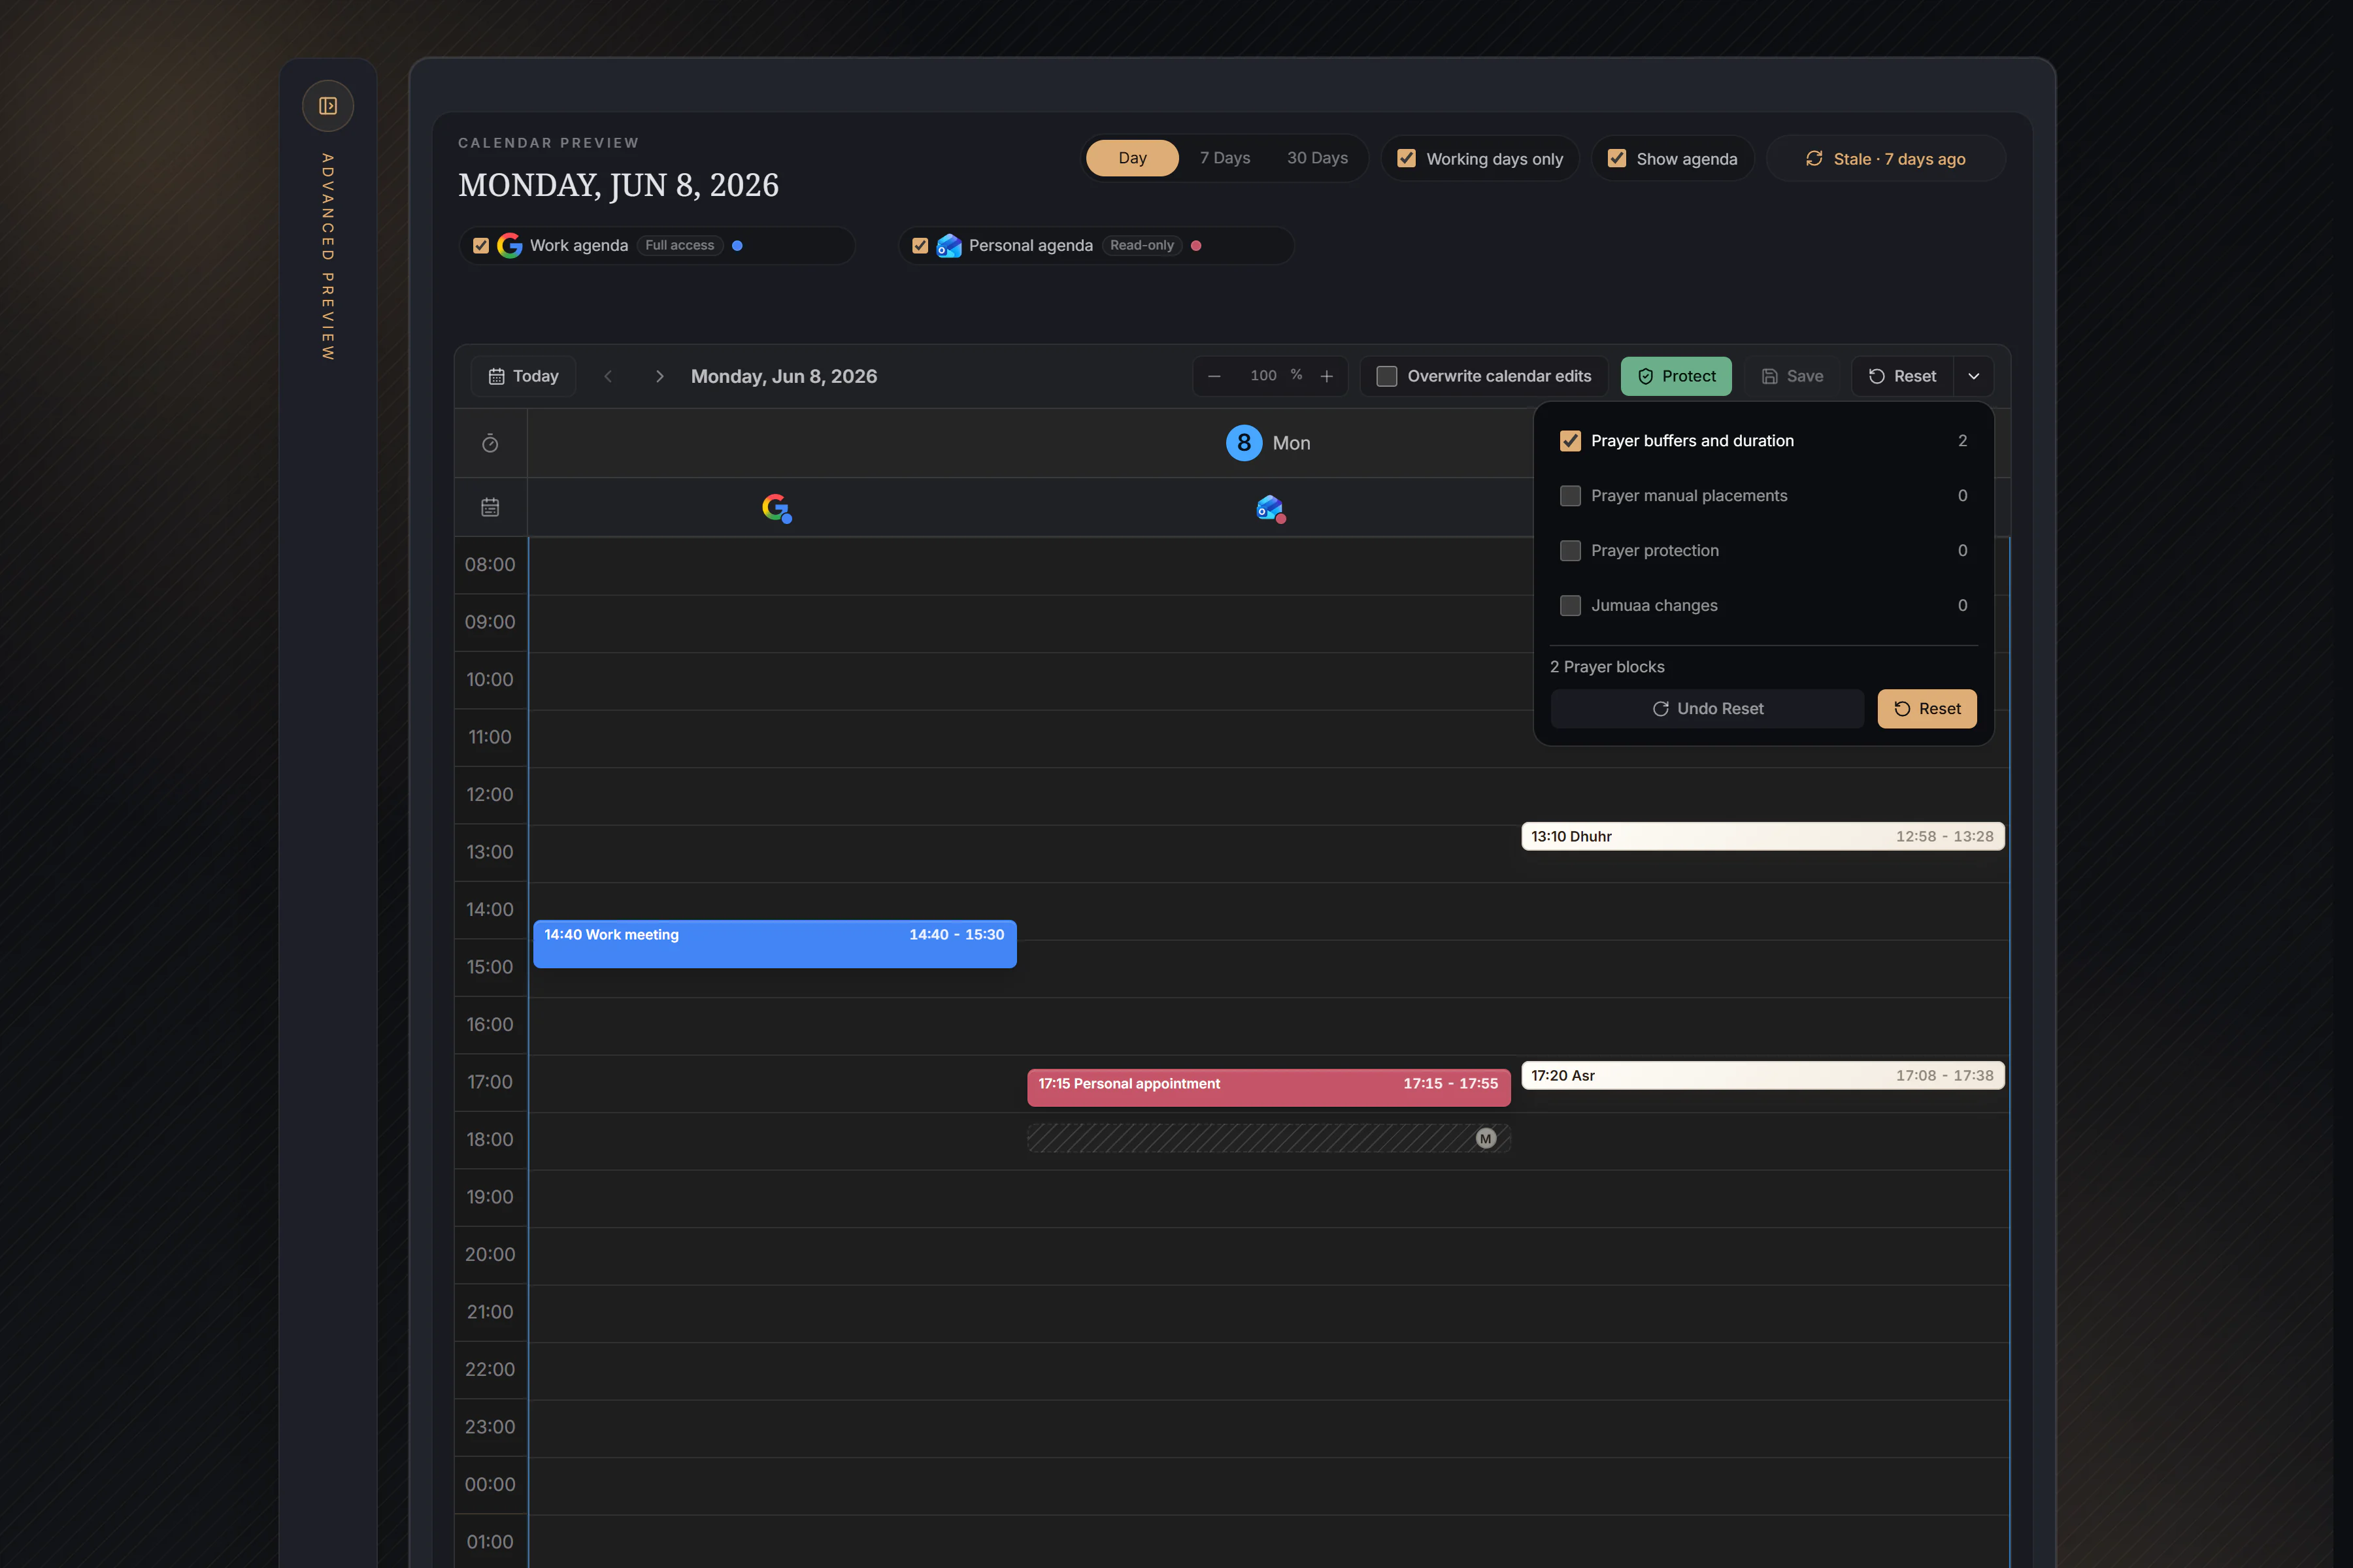
Task: Uncheck the Work agenda checkbox
Action: click(x=480, y=245)
